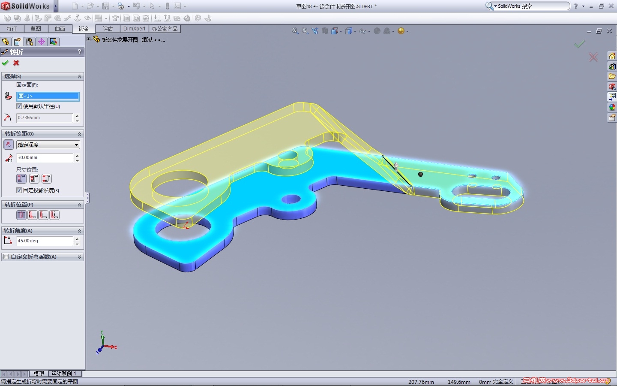Open the DisplayManager tab icon
617x386 pixels.
coord(54,42)
